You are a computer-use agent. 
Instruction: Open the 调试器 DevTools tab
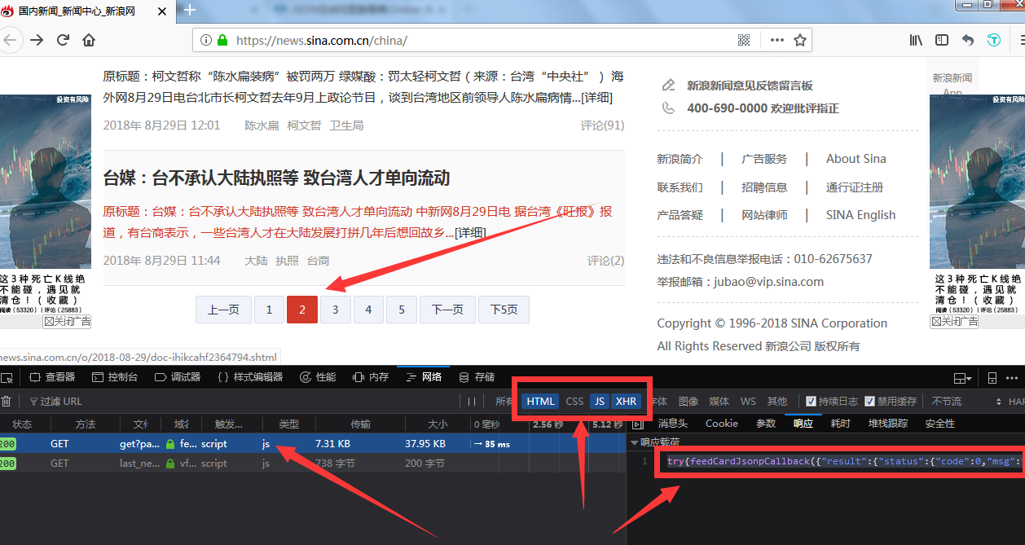click(x=178, y=377)
